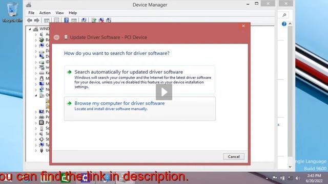Viewport: 328px width, 184px height.
Task: Select the Print queues printer icon
Action: (x=42, y=117)
